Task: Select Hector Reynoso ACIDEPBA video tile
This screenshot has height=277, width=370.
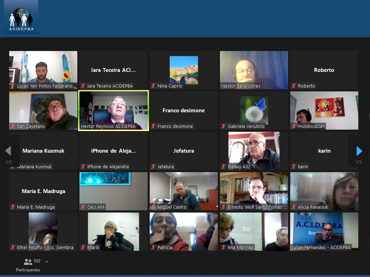Action: (113, 111)
